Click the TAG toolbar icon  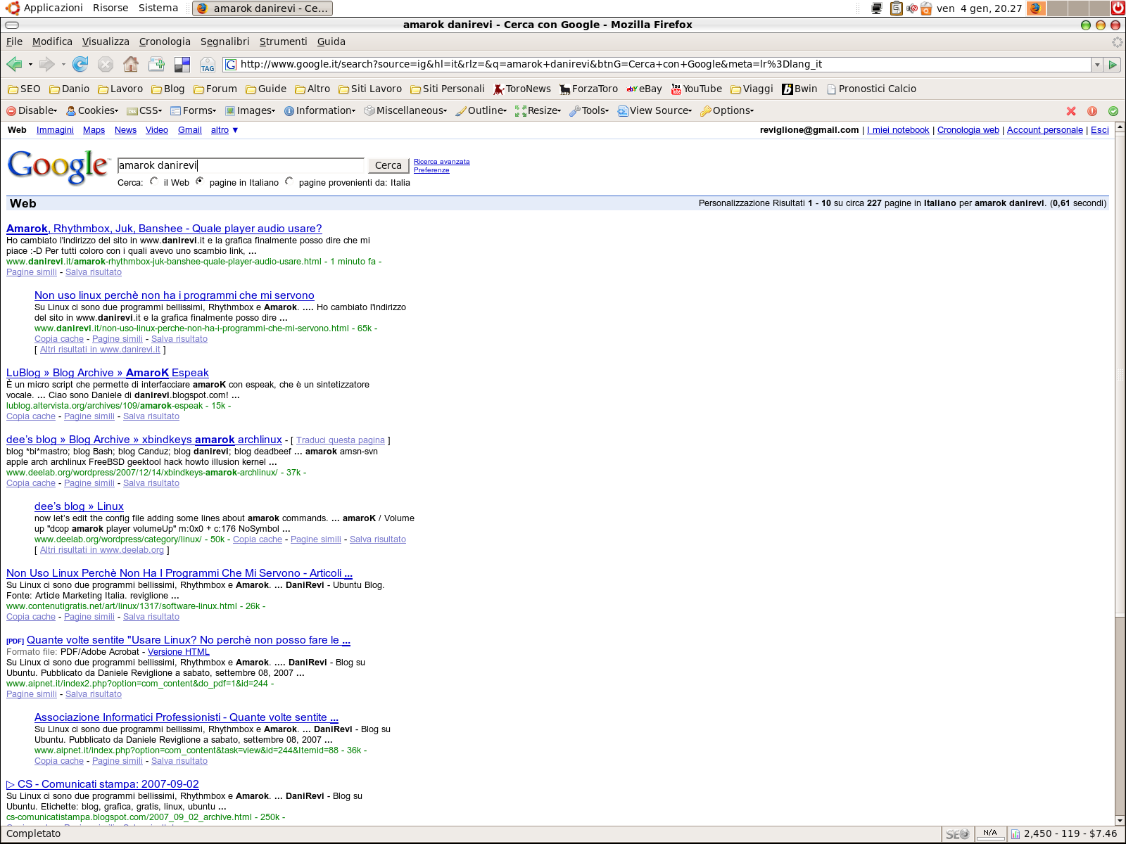point(208,65)
